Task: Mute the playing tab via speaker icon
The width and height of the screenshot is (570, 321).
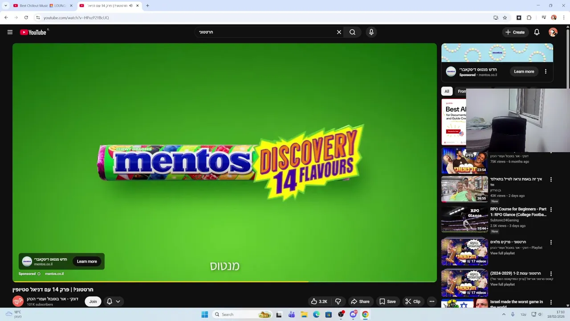Action: [130, 6]
